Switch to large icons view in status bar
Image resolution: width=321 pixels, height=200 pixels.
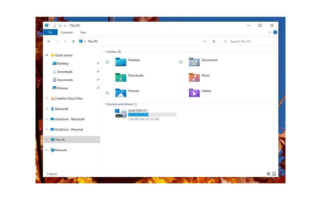[274, 174]
